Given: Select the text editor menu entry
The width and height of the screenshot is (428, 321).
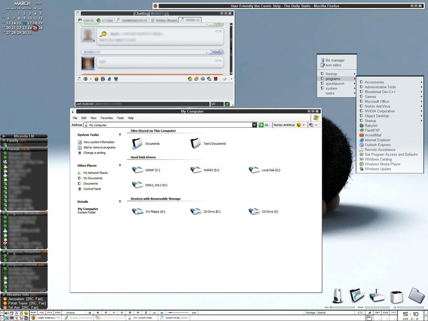Looking at the screenshot, I should pos(333,65).
